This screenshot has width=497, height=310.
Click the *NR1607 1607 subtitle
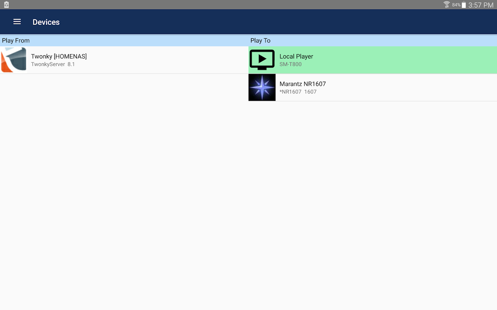(298, 92)
